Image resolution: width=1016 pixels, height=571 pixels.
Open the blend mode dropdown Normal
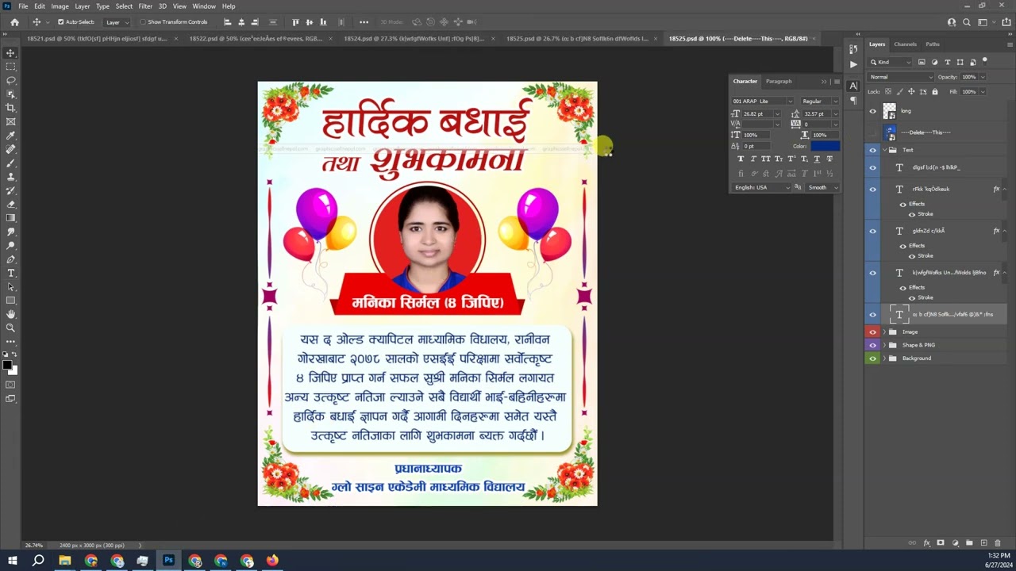coord(901,77)
